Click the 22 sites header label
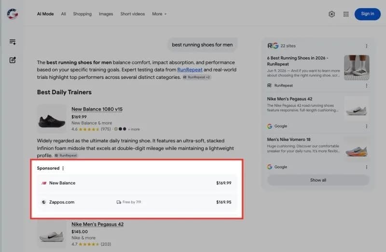Screen dimensions: 386x252 coord(288,46)
